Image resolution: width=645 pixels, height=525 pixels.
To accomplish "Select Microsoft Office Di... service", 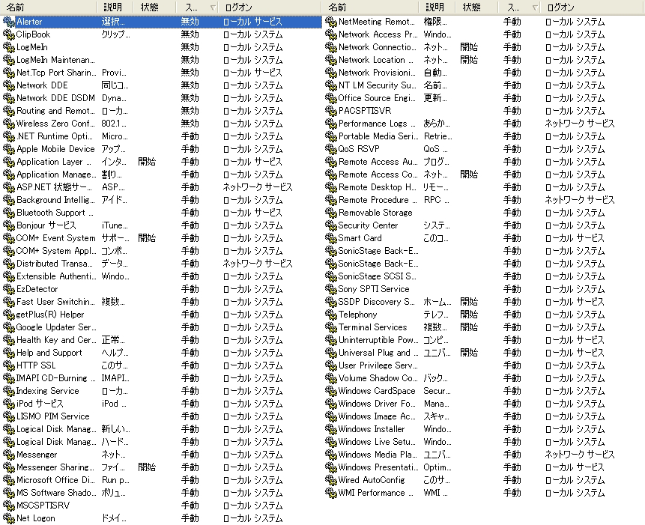I will point(55,480).
